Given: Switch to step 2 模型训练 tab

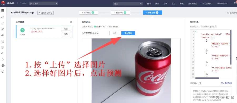Looking at the screenshot, I should [120, 13].
